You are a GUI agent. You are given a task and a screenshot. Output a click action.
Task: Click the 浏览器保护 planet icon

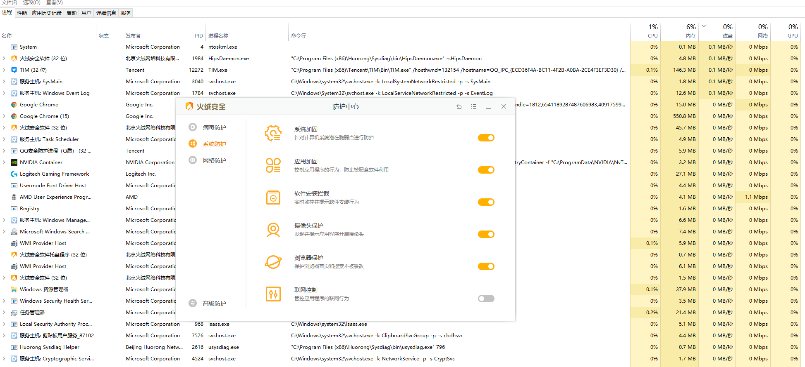(x=273, y=262)
